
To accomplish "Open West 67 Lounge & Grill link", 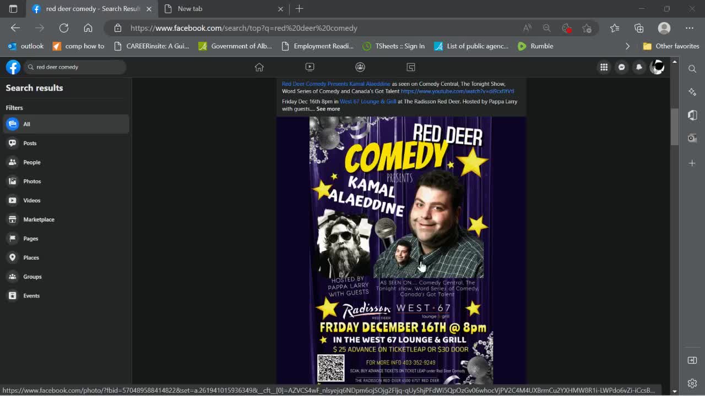I will pyautogui.click(x=368, y=102).
